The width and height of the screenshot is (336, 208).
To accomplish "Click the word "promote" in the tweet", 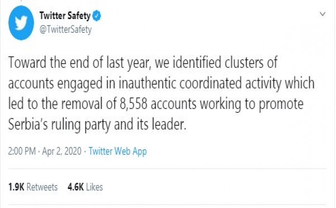I will tap(281, 104).
